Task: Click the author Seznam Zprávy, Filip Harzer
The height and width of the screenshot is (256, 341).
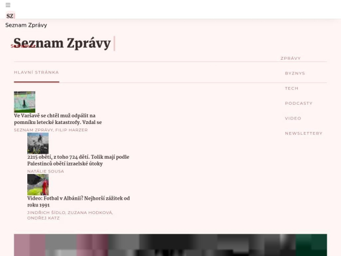Action: tap(51, 130)
